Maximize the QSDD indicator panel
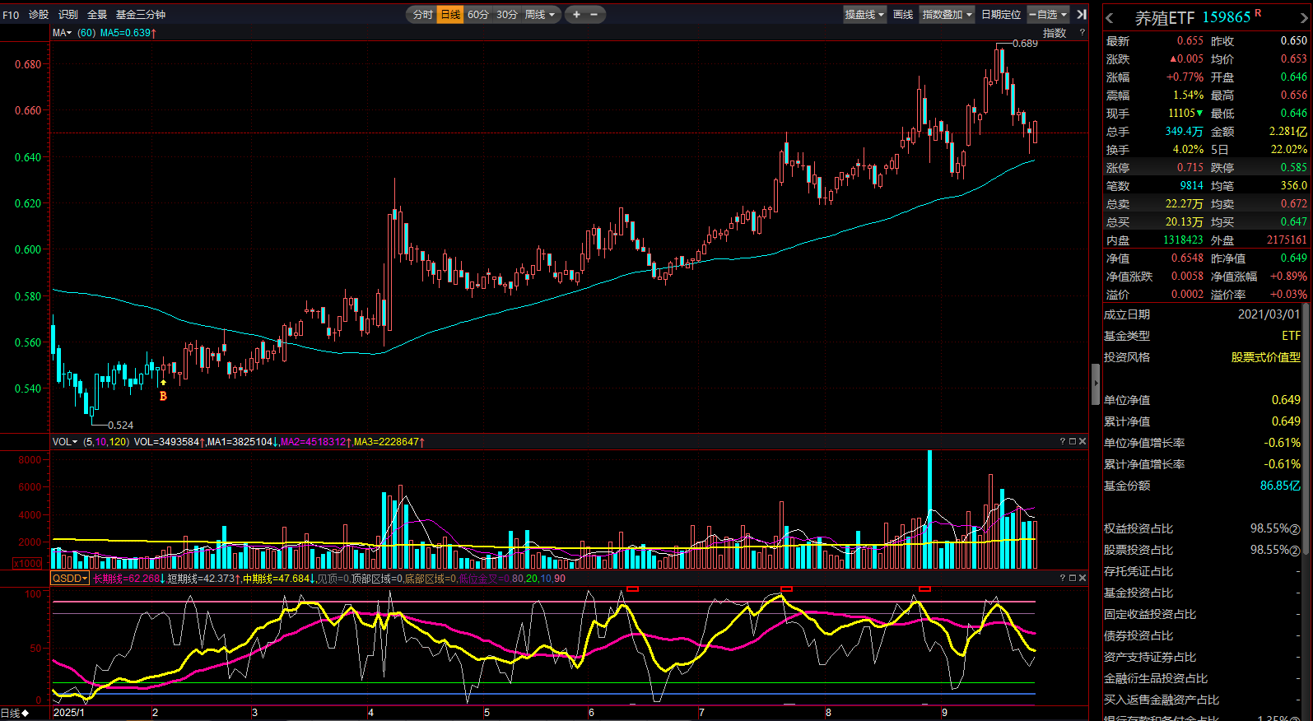This screenshot has width=1313, height=721. point(1073,579)
